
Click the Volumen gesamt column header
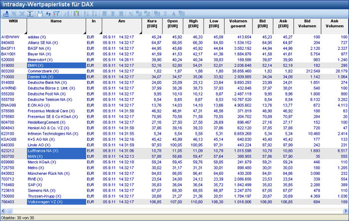(238, 24)
